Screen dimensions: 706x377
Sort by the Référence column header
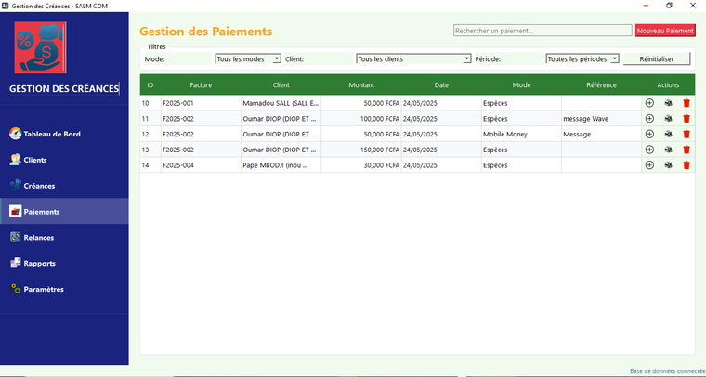point(601,84)
